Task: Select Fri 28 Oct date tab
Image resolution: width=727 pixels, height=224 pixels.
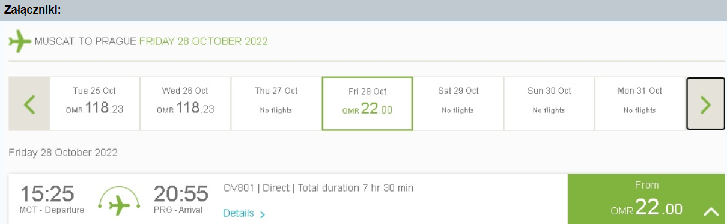Action: (x=367, y=104)
